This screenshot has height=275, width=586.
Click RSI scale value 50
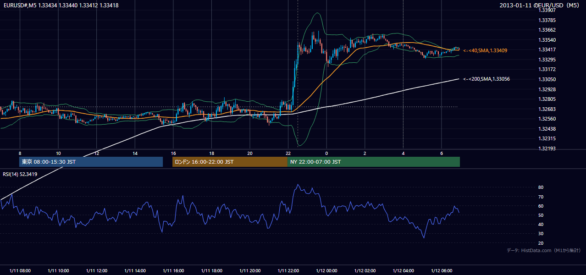541,215
